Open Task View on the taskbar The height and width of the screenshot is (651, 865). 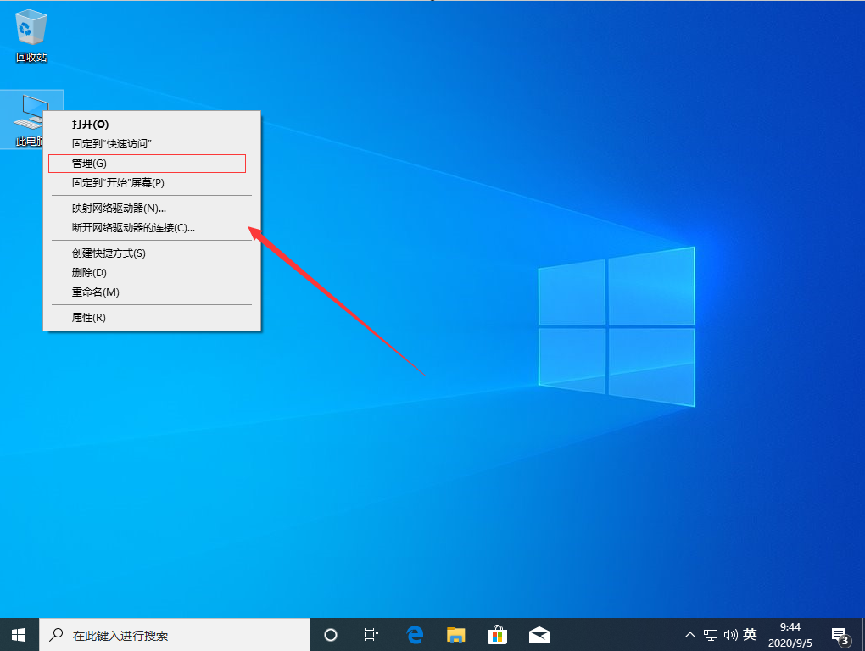point(371,634)
